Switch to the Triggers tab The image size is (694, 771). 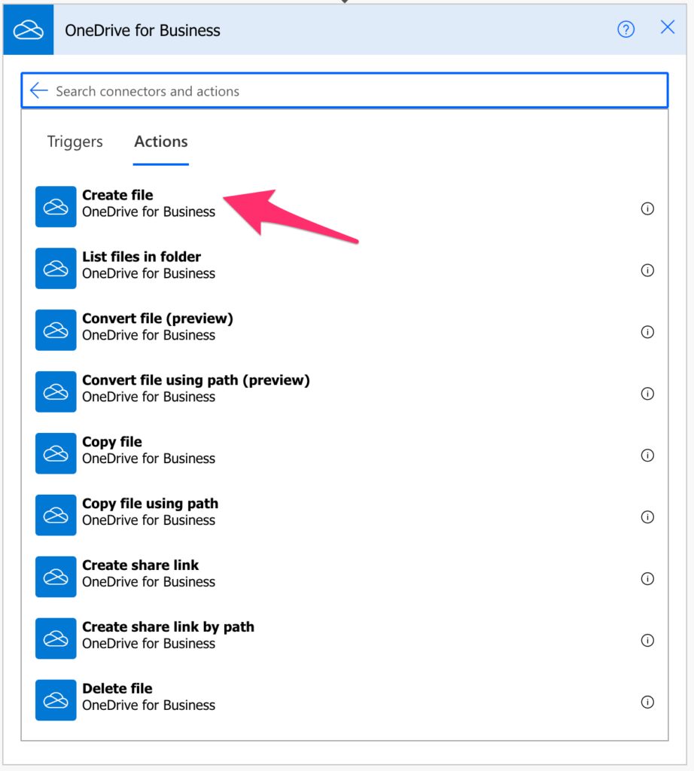[x=74, y=142]
